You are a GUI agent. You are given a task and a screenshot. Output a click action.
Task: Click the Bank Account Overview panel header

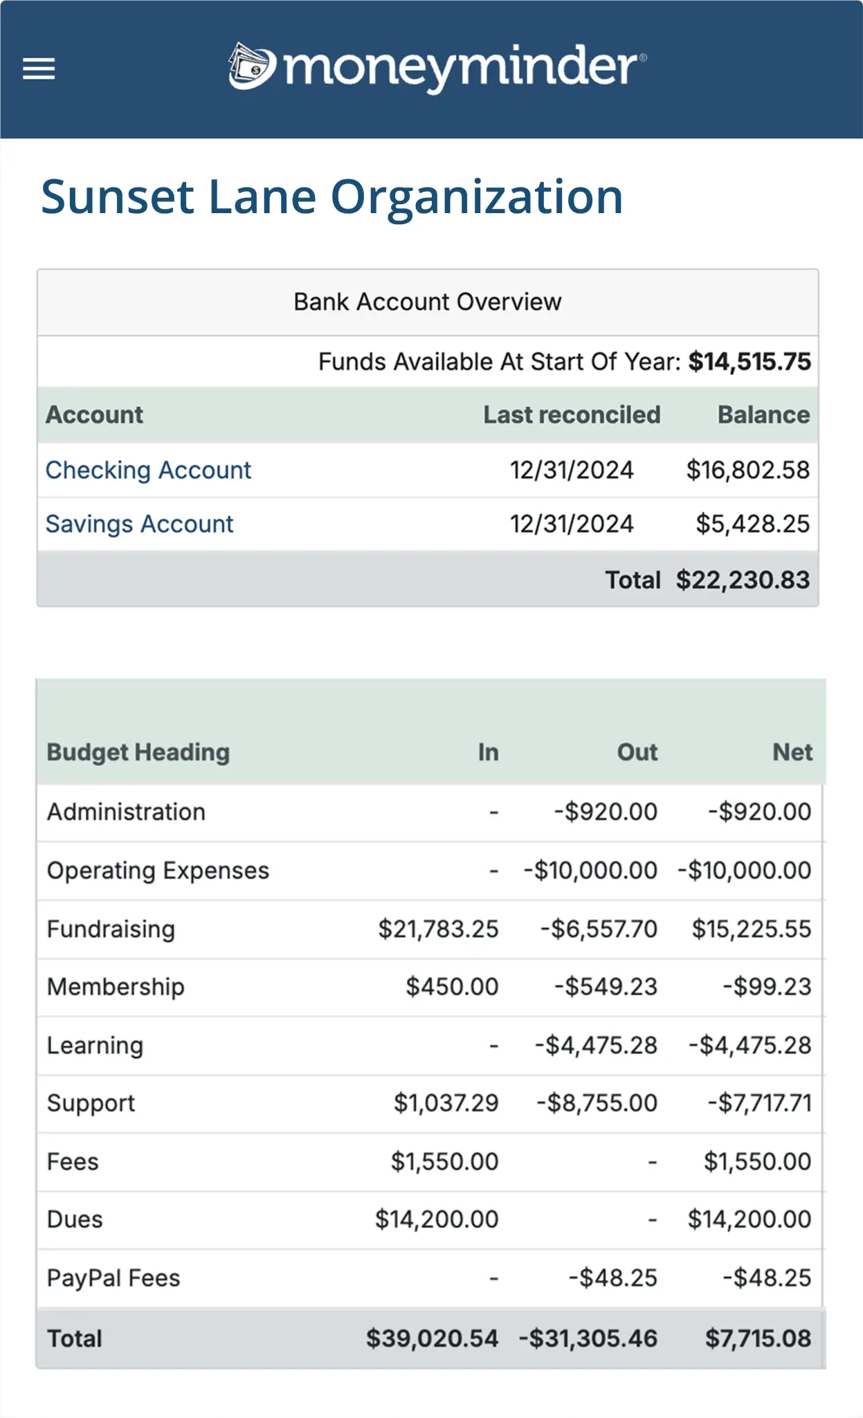pyautogui.click(x=427, y=302)
